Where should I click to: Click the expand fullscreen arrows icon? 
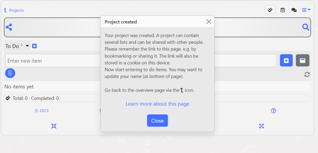[261, 126]
